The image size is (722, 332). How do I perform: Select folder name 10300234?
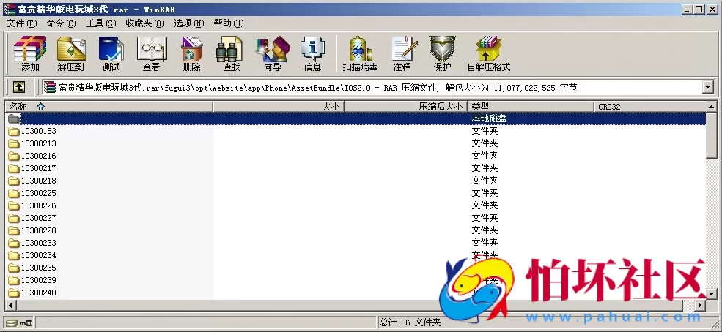click(x=39, y=255)
